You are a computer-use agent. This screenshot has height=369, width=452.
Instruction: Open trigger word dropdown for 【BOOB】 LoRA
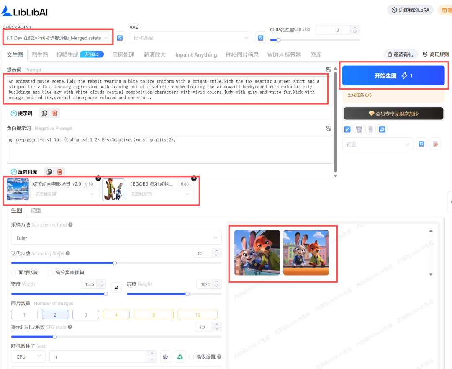(160, 194)
